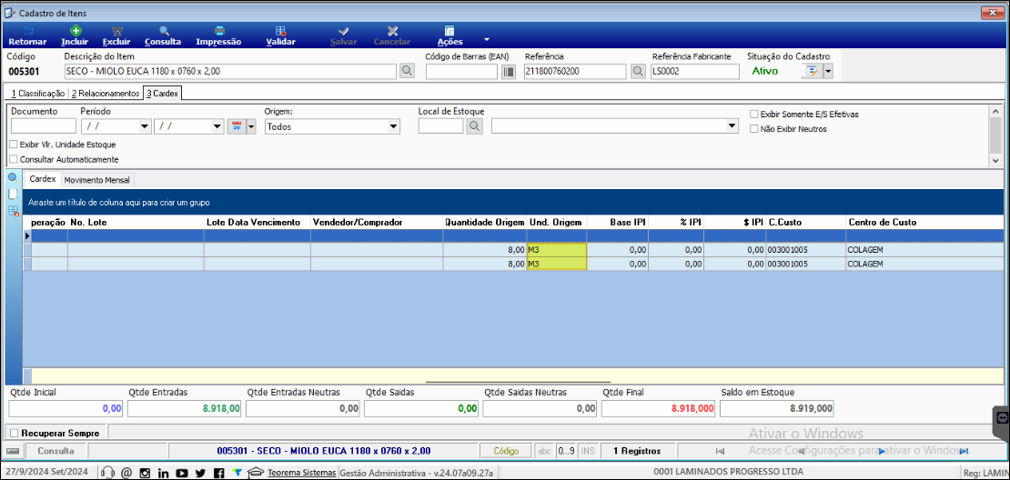Click the Excluir toolbar icon

(x=116, y=31)
